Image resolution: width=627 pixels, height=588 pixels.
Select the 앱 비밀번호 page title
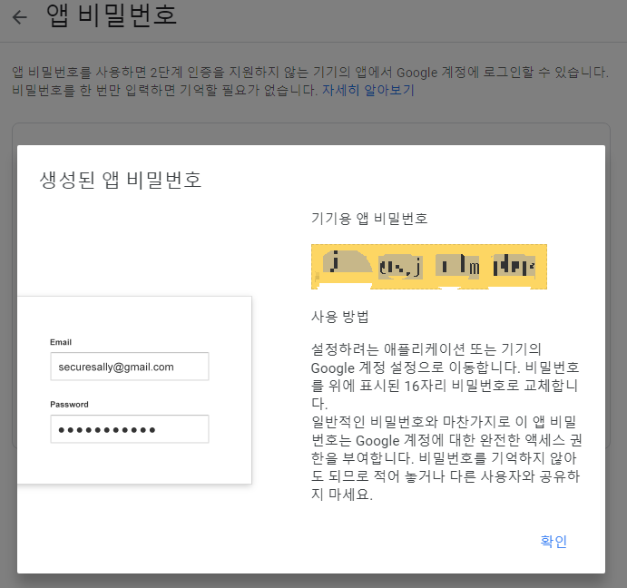tap(112, 15)
